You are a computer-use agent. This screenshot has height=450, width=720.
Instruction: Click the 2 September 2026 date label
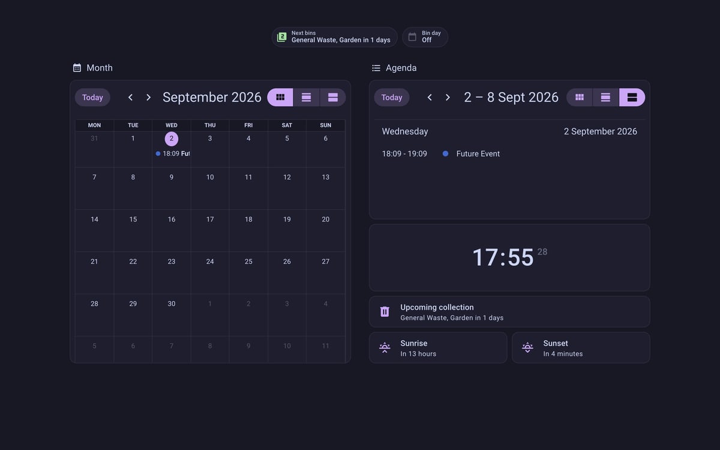(x=601, y=131)
